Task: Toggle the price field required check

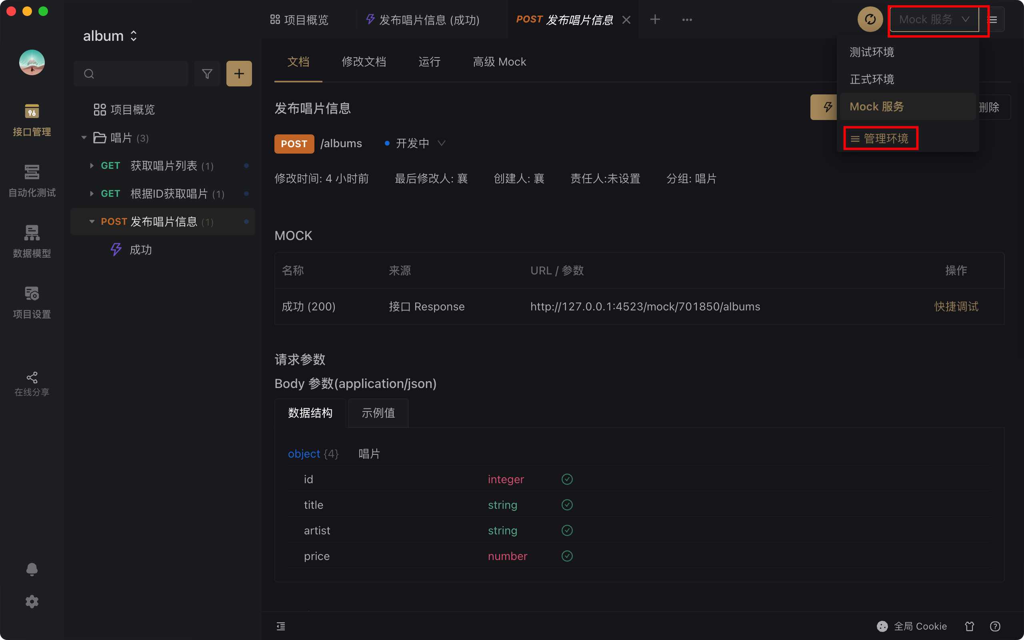Action: [x=567, y=556]
